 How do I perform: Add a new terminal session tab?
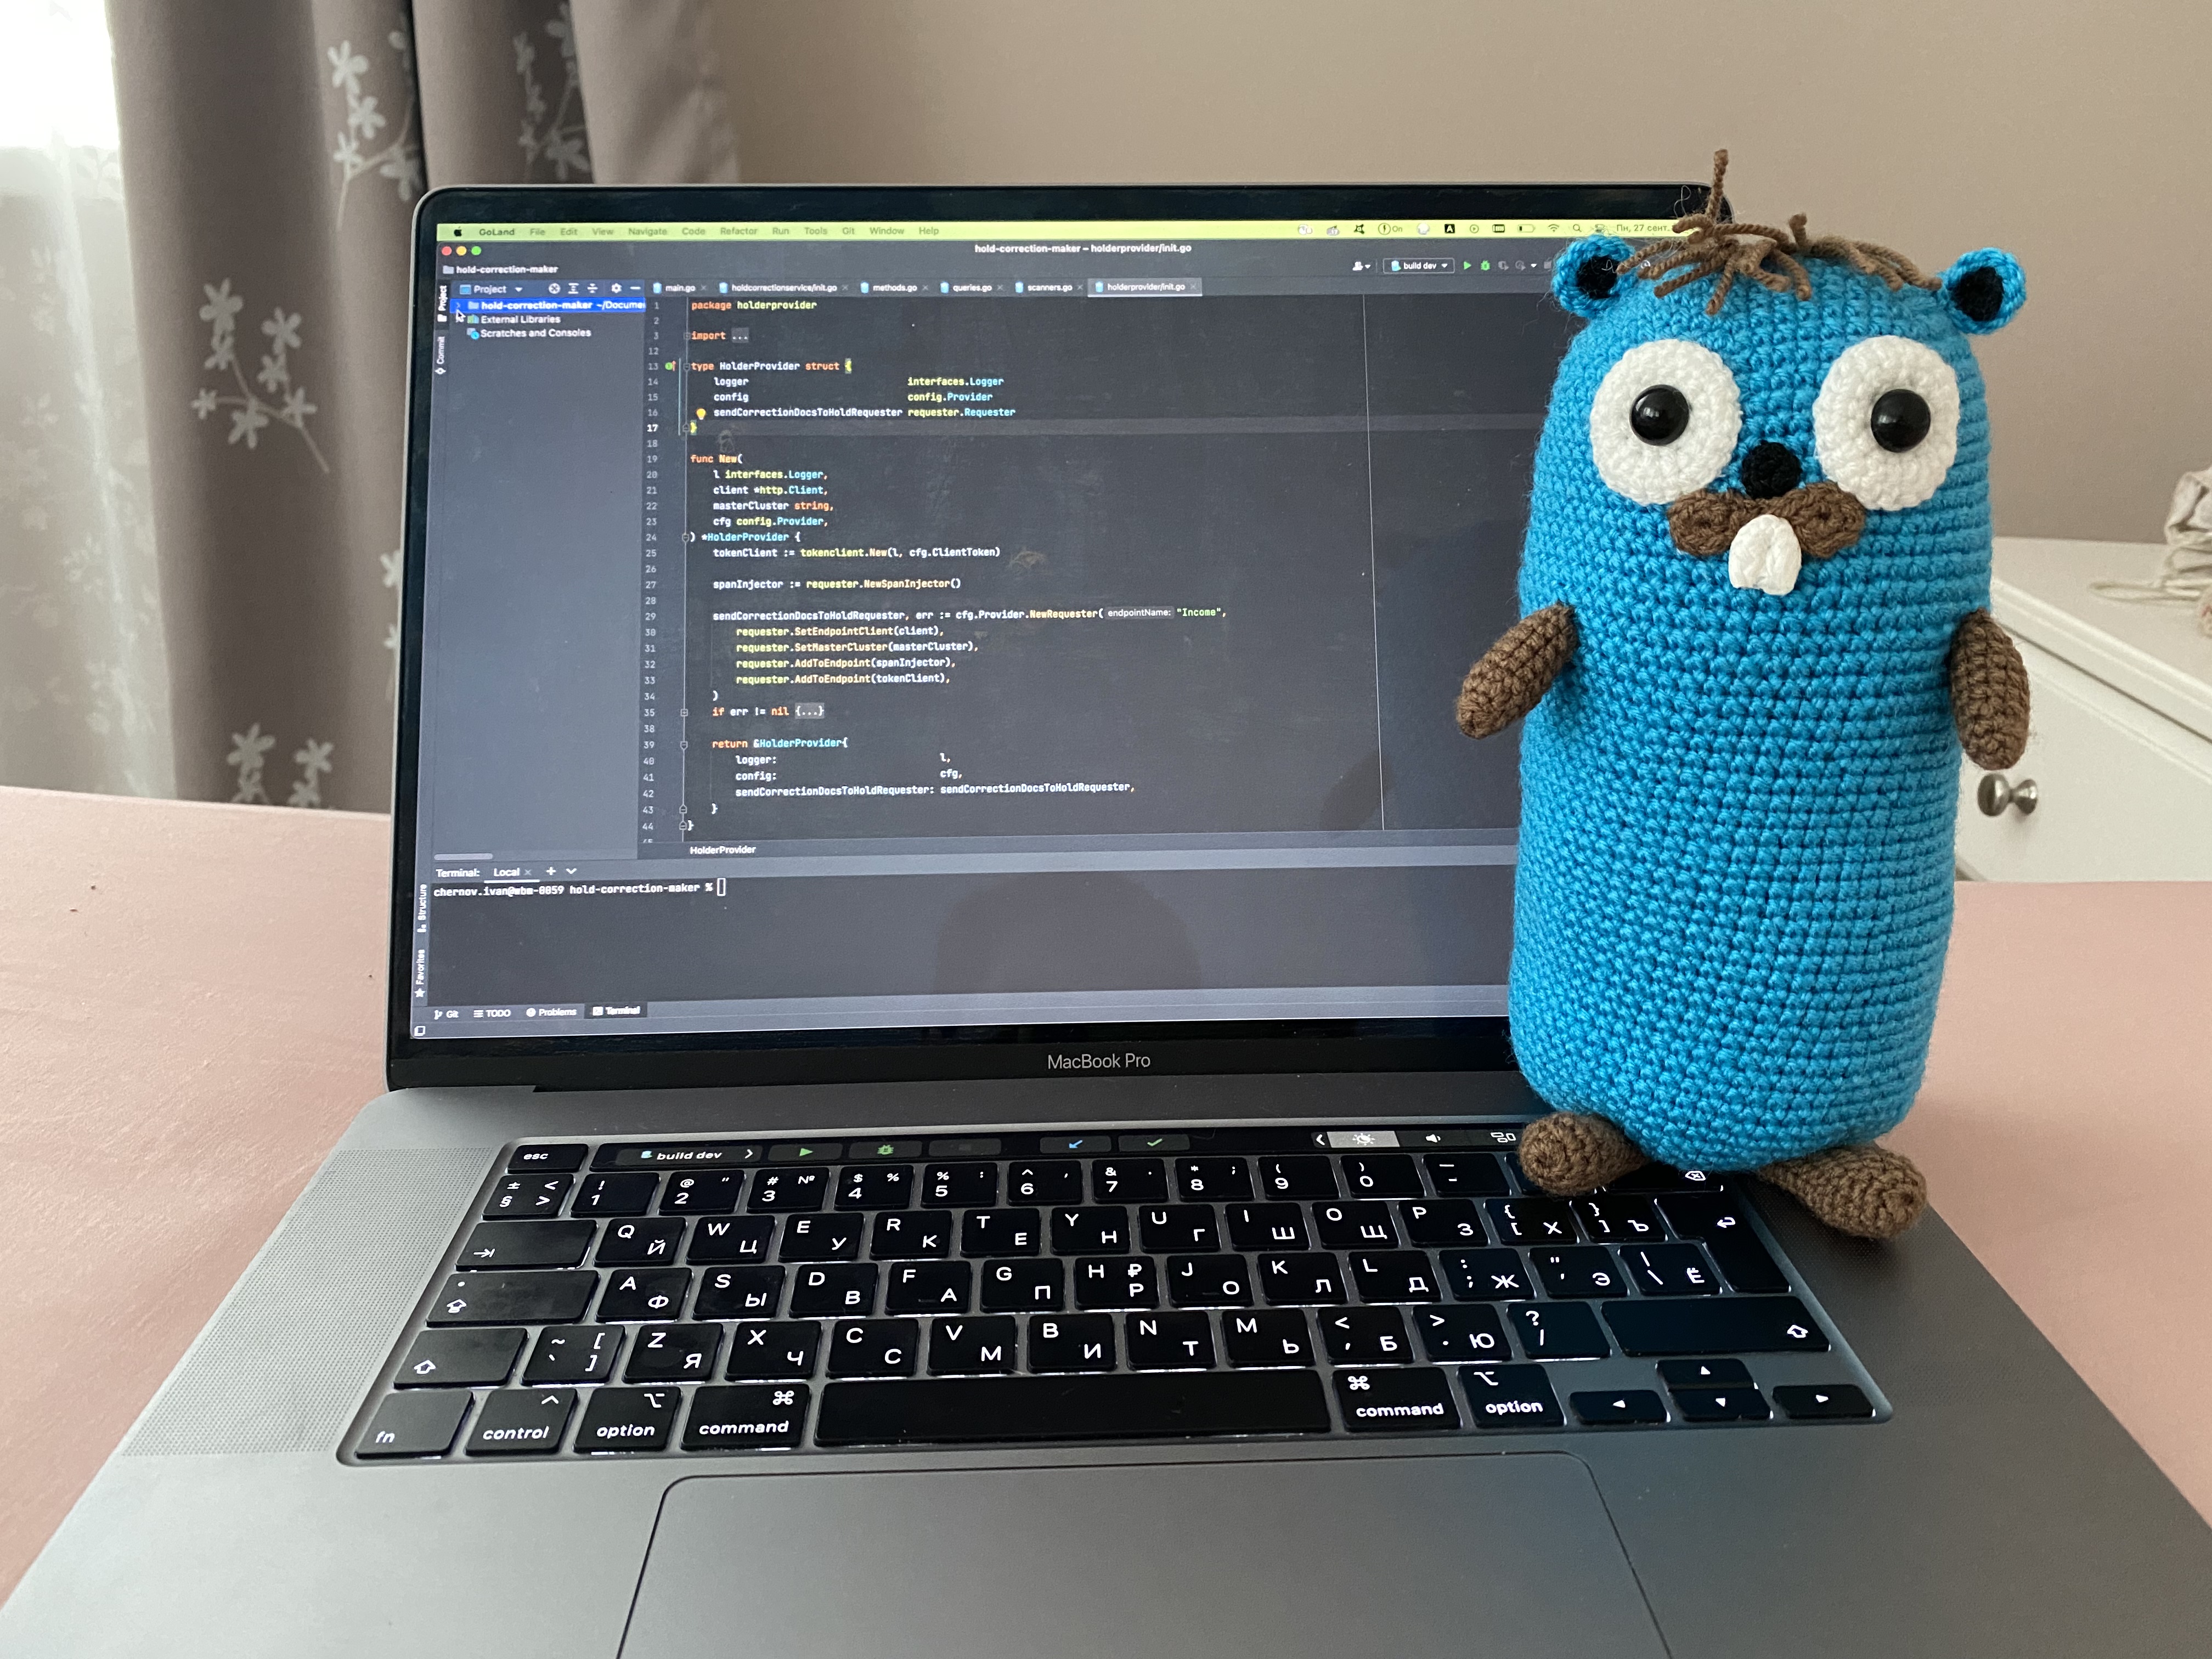[x=550, y=871]
